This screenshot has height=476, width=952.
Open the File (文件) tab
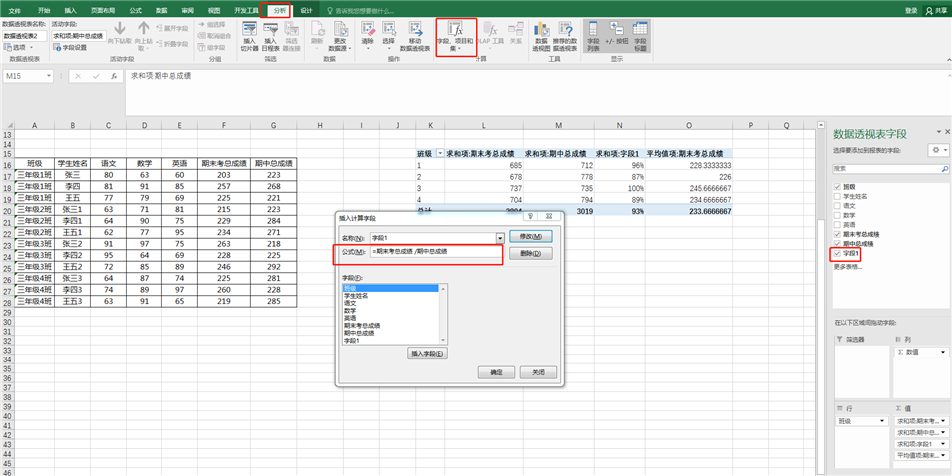coord(15,11)
